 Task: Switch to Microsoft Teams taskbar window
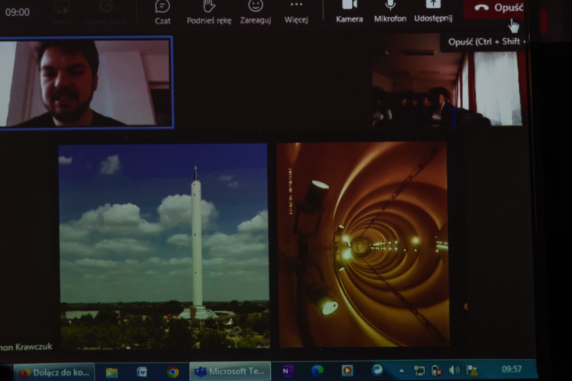click(x=230, y=371)
